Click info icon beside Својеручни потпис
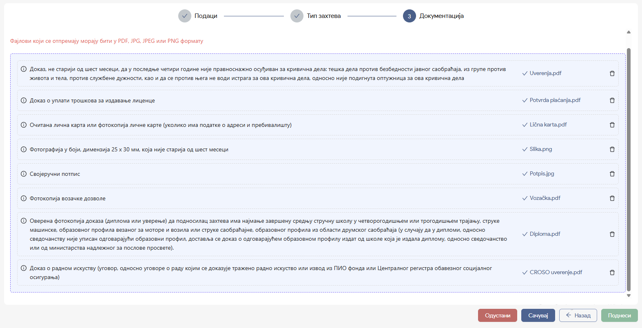Image resolution: width=642 pixels, height=328 pixels. click(24, 174)
